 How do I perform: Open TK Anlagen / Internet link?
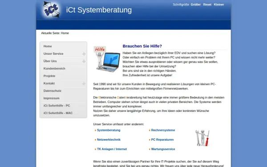pyautogui.click(x=112, y=149)
